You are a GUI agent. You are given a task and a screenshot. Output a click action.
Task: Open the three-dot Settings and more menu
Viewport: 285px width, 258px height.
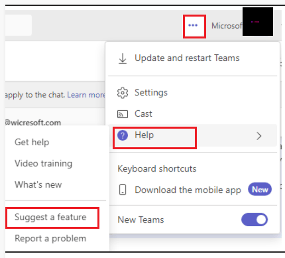(x=193, y=25)
